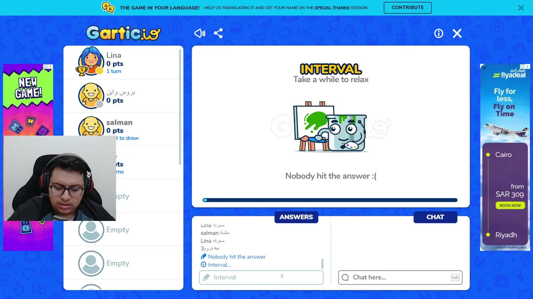Exit the room with the X icon
Image resolution: width=533 pixels, height=299 pixels.
457,34
